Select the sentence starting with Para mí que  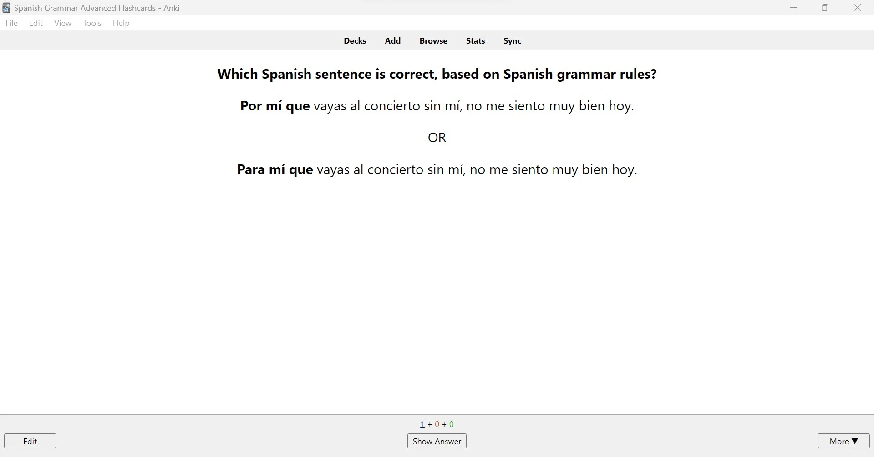pyautogui.click(x=437, y=169)
